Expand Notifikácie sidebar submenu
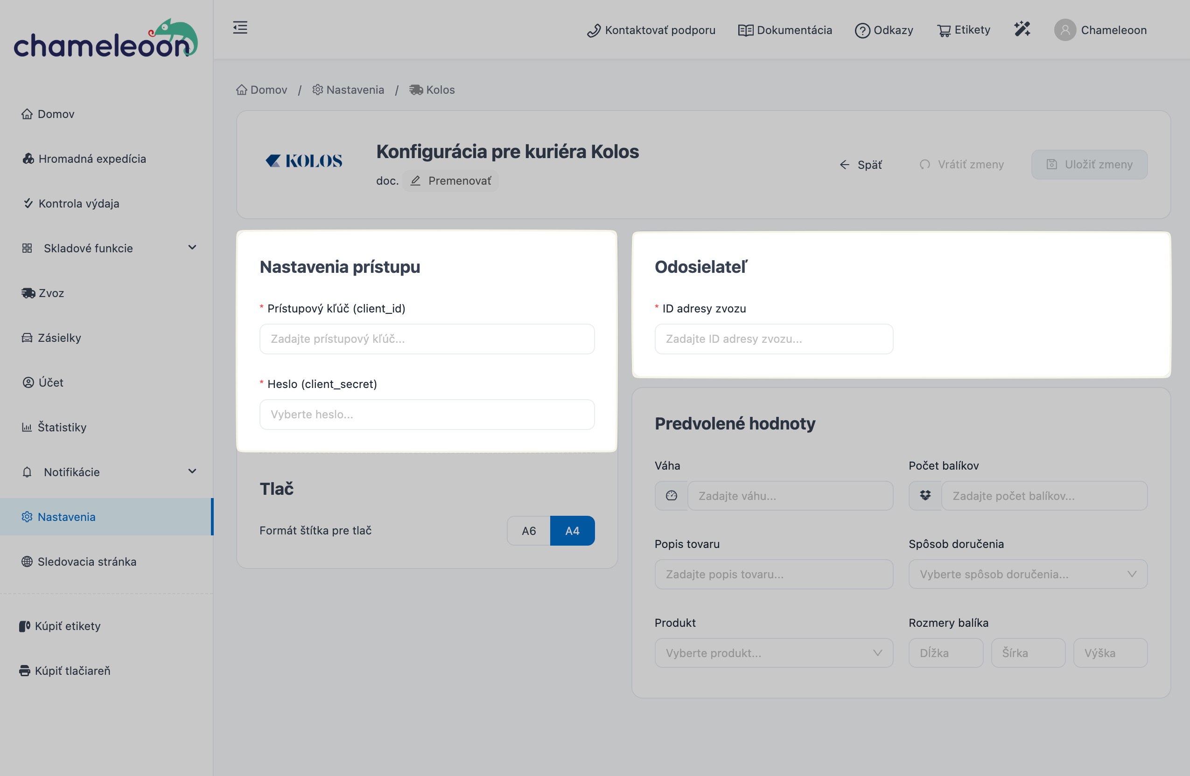1190x776 pixels. coord(192,471)
